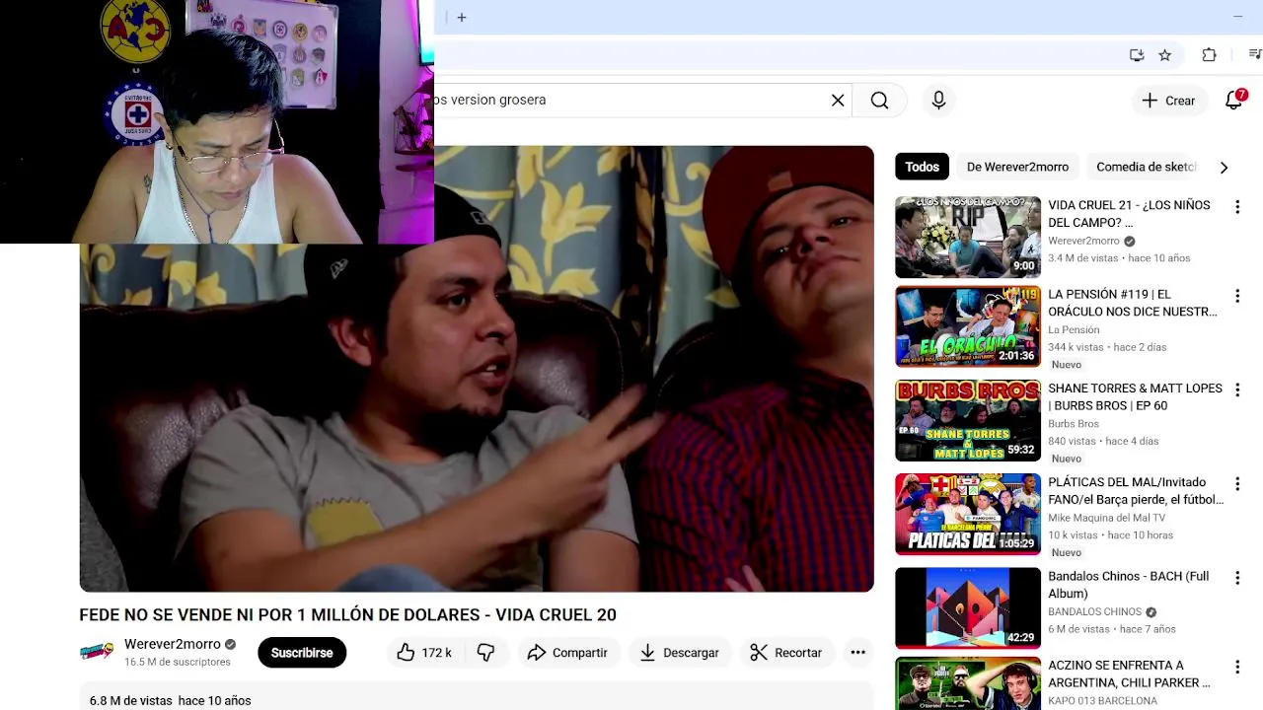Select the Todos filter chip
This screenshot has width=1263, height=710.
(922, 167)
